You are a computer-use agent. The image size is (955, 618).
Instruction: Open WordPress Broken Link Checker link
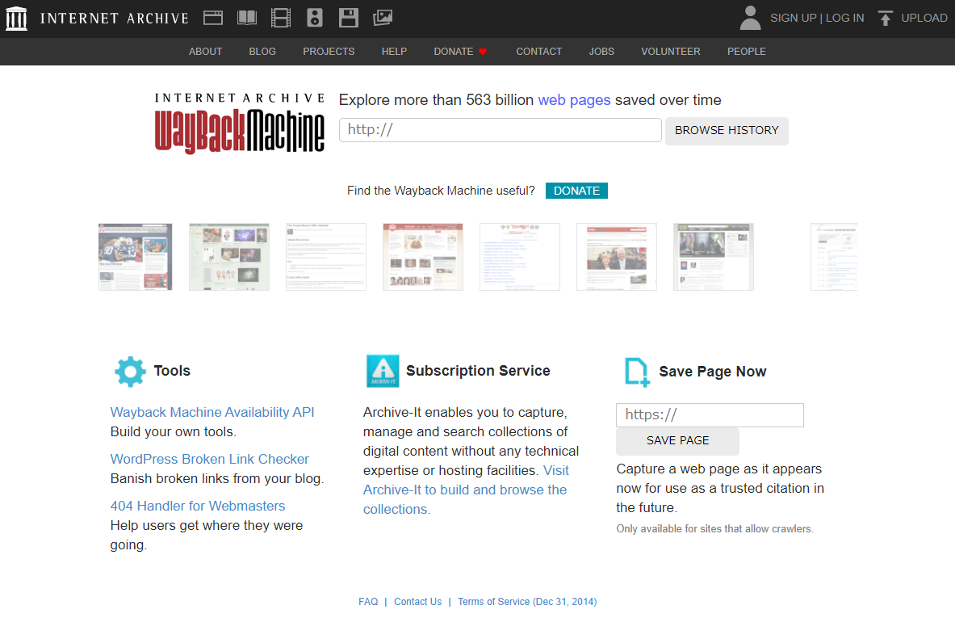[210, 460]
